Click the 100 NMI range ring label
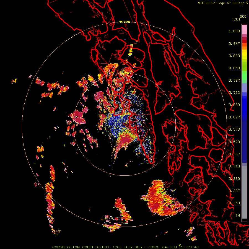 (124, 22)
